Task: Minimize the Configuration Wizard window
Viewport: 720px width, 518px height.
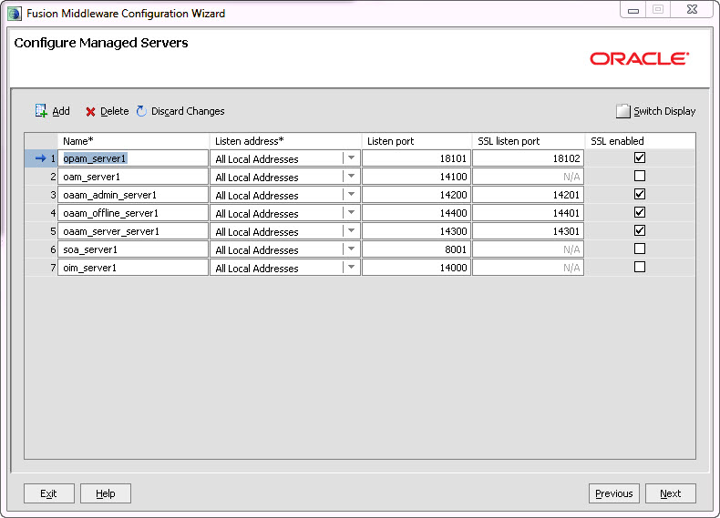Action: [633, 10]
